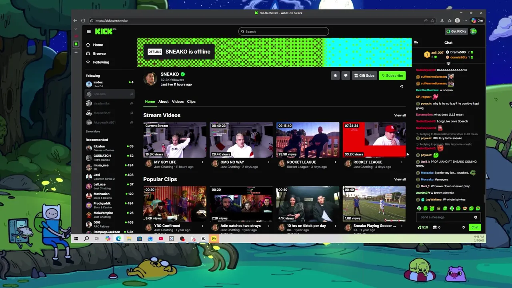512x288 pixels.
Task: Click the Send a message input
Action: [444, 217]
